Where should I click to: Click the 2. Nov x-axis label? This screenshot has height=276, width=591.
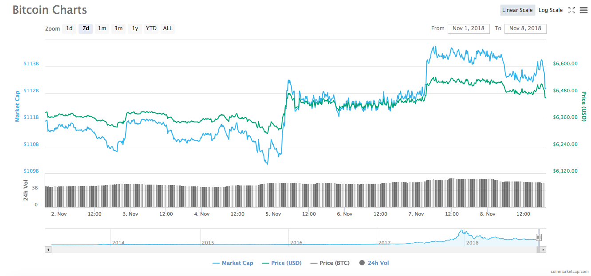(x=59, y=214)
